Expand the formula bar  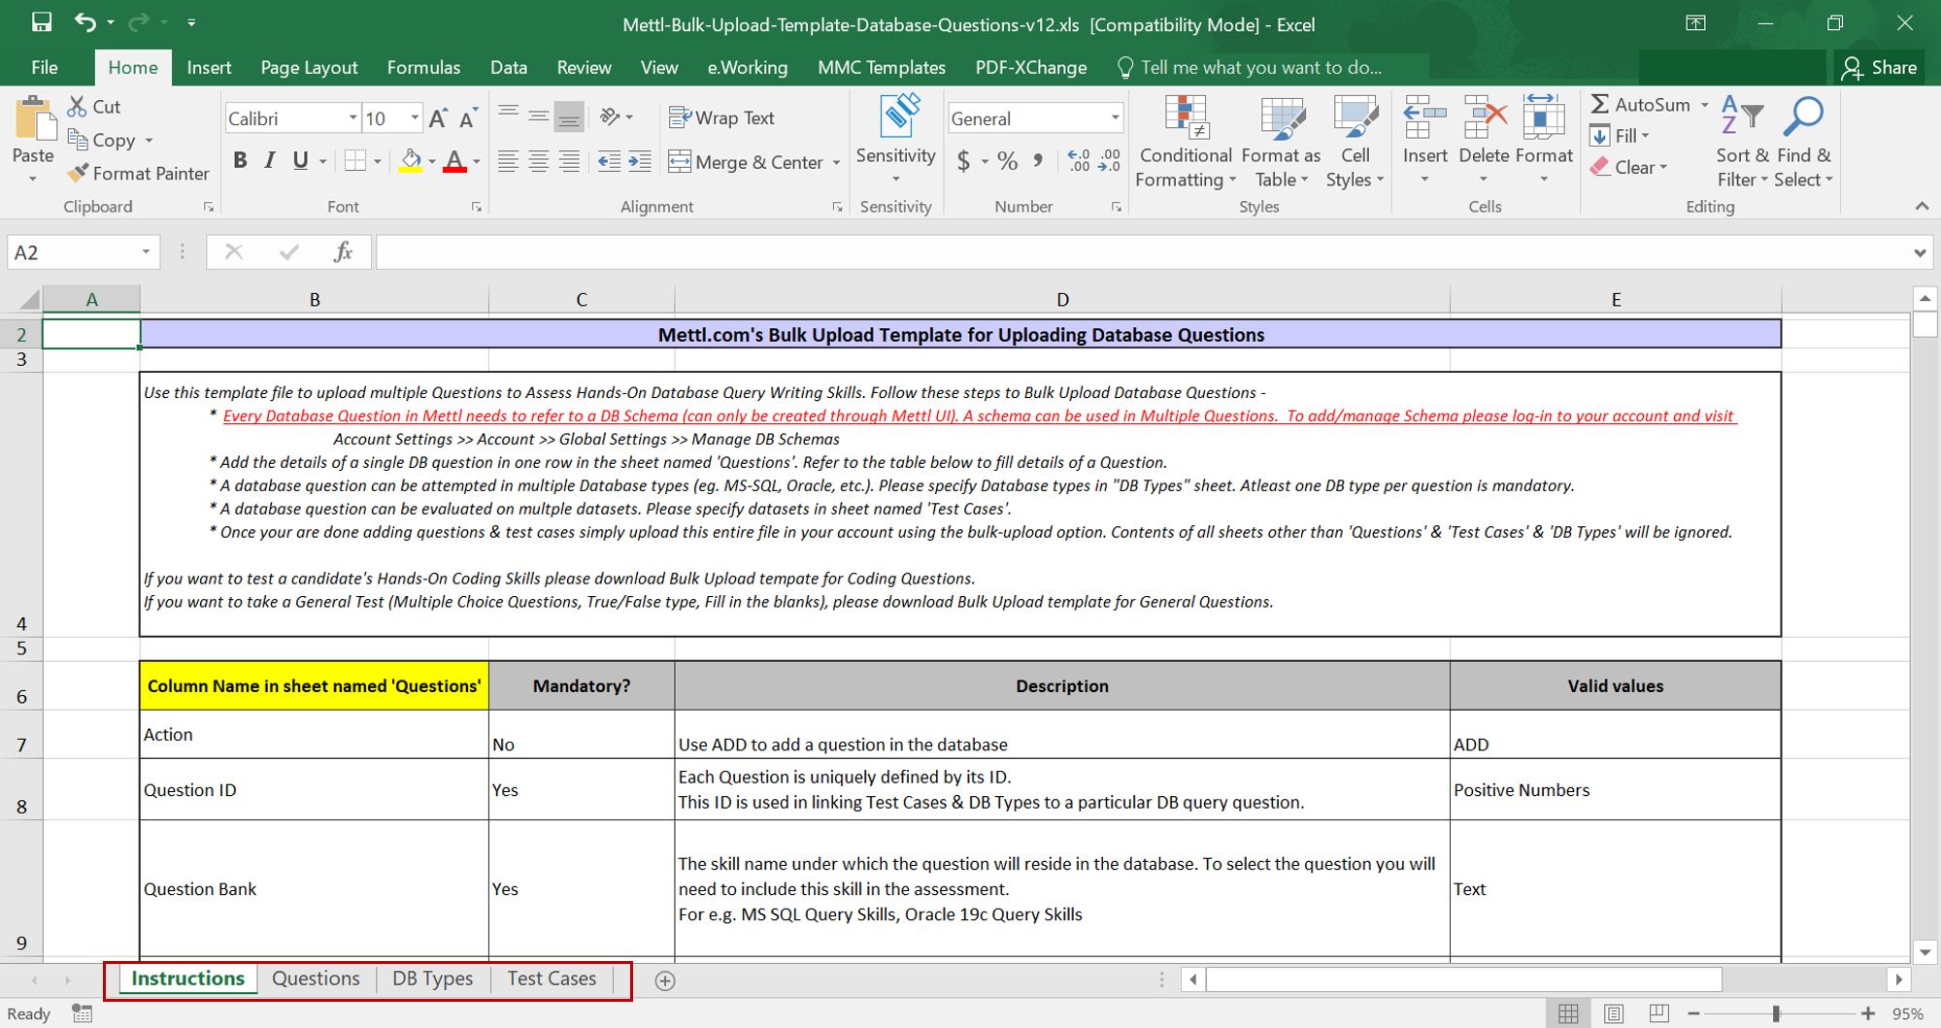(x=1920, y=252)
